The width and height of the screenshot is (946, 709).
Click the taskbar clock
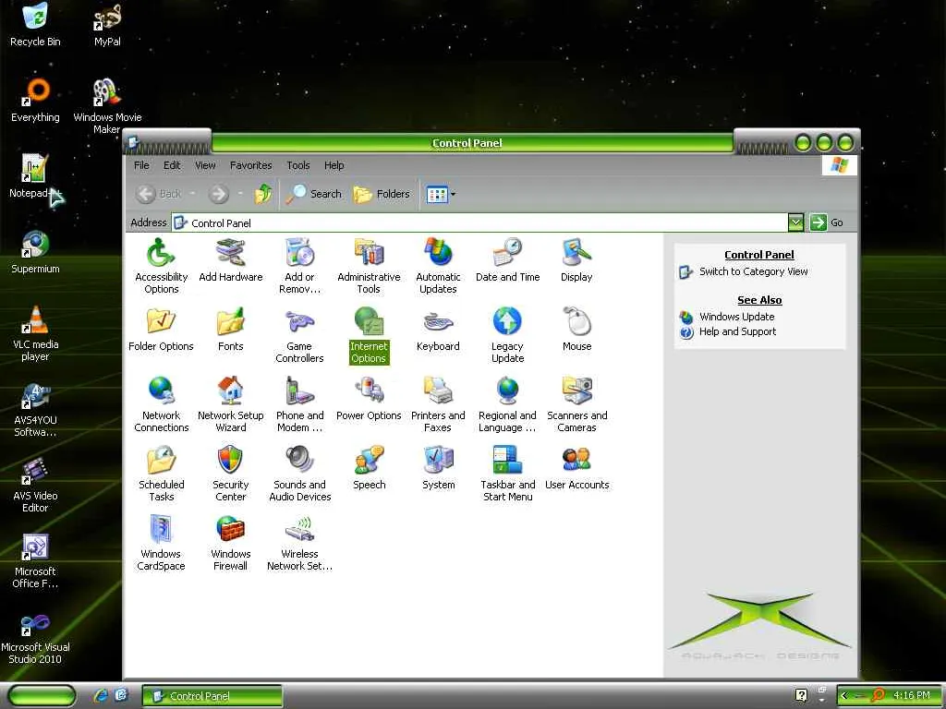click(x=912, y=695)
